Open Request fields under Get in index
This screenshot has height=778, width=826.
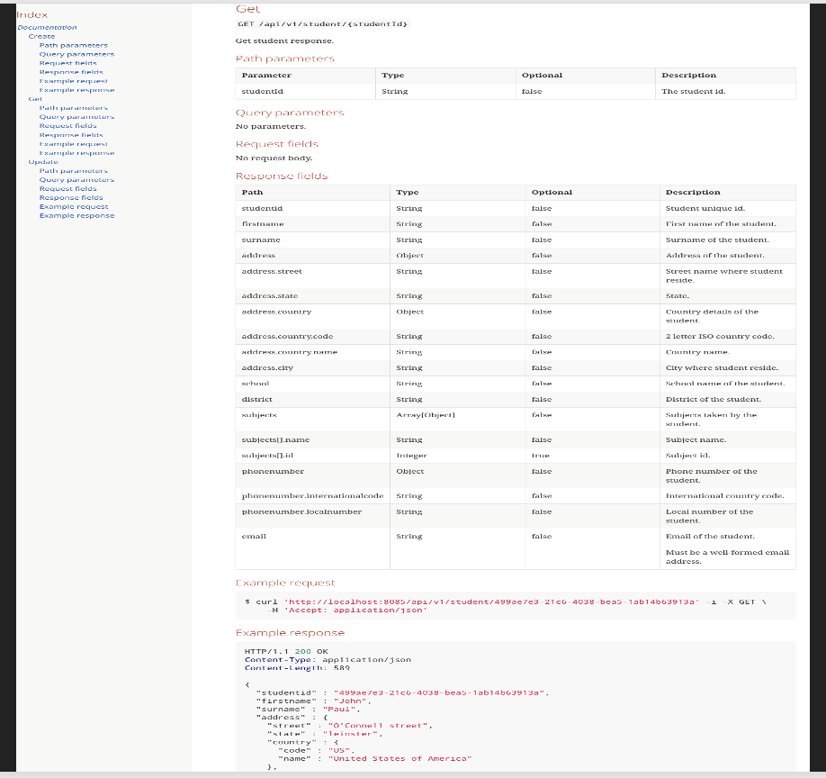click(68, 126)
